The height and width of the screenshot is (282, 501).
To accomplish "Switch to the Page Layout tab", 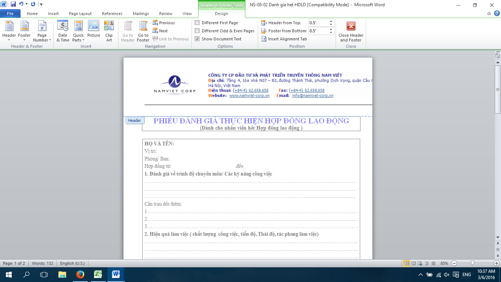I will click(x=80, y=14).
